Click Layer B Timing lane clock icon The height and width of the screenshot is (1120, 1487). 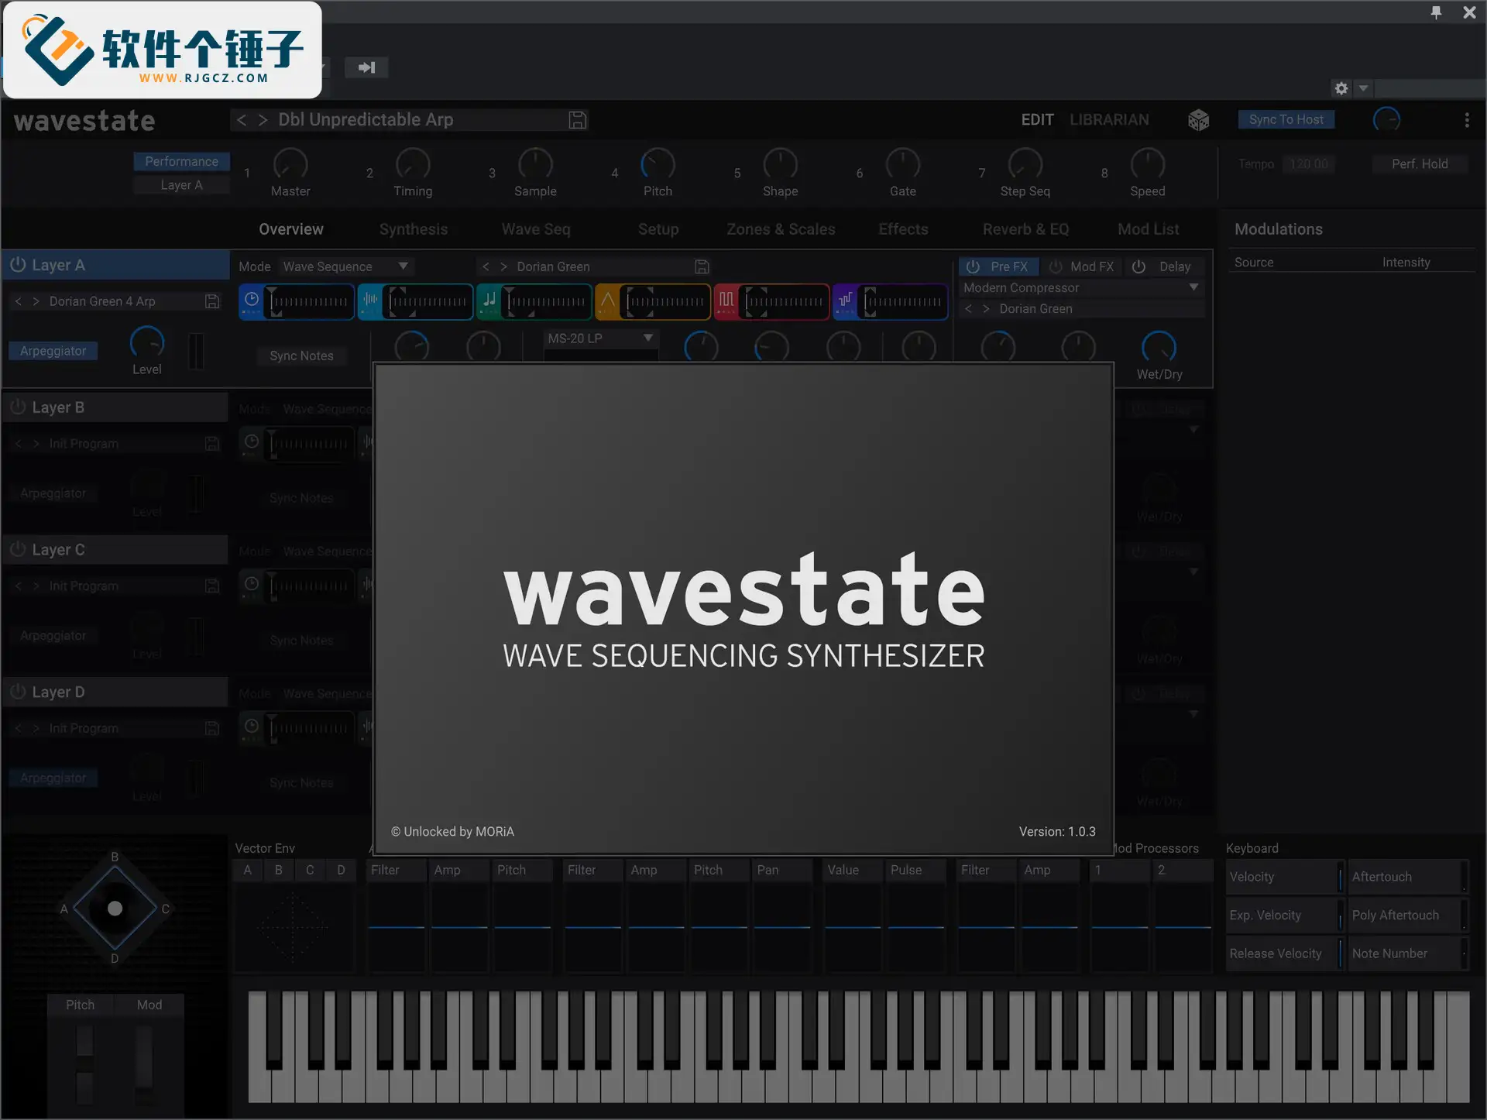tap(252, 442)
